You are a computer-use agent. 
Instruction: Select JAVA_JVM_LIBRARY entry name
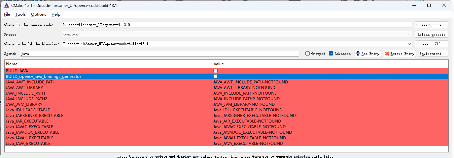point(24,104)
